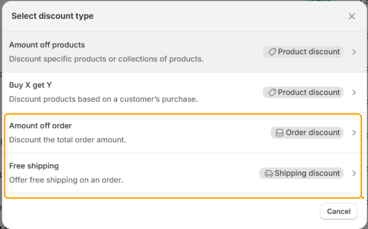The height and width of the screenshot is (229, 368).
Task: Click the Shipping discount truck icon
Action: click(269, 173)
